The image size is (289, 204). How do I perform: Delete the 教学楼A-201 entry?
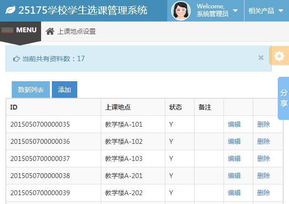click(264, 176)
